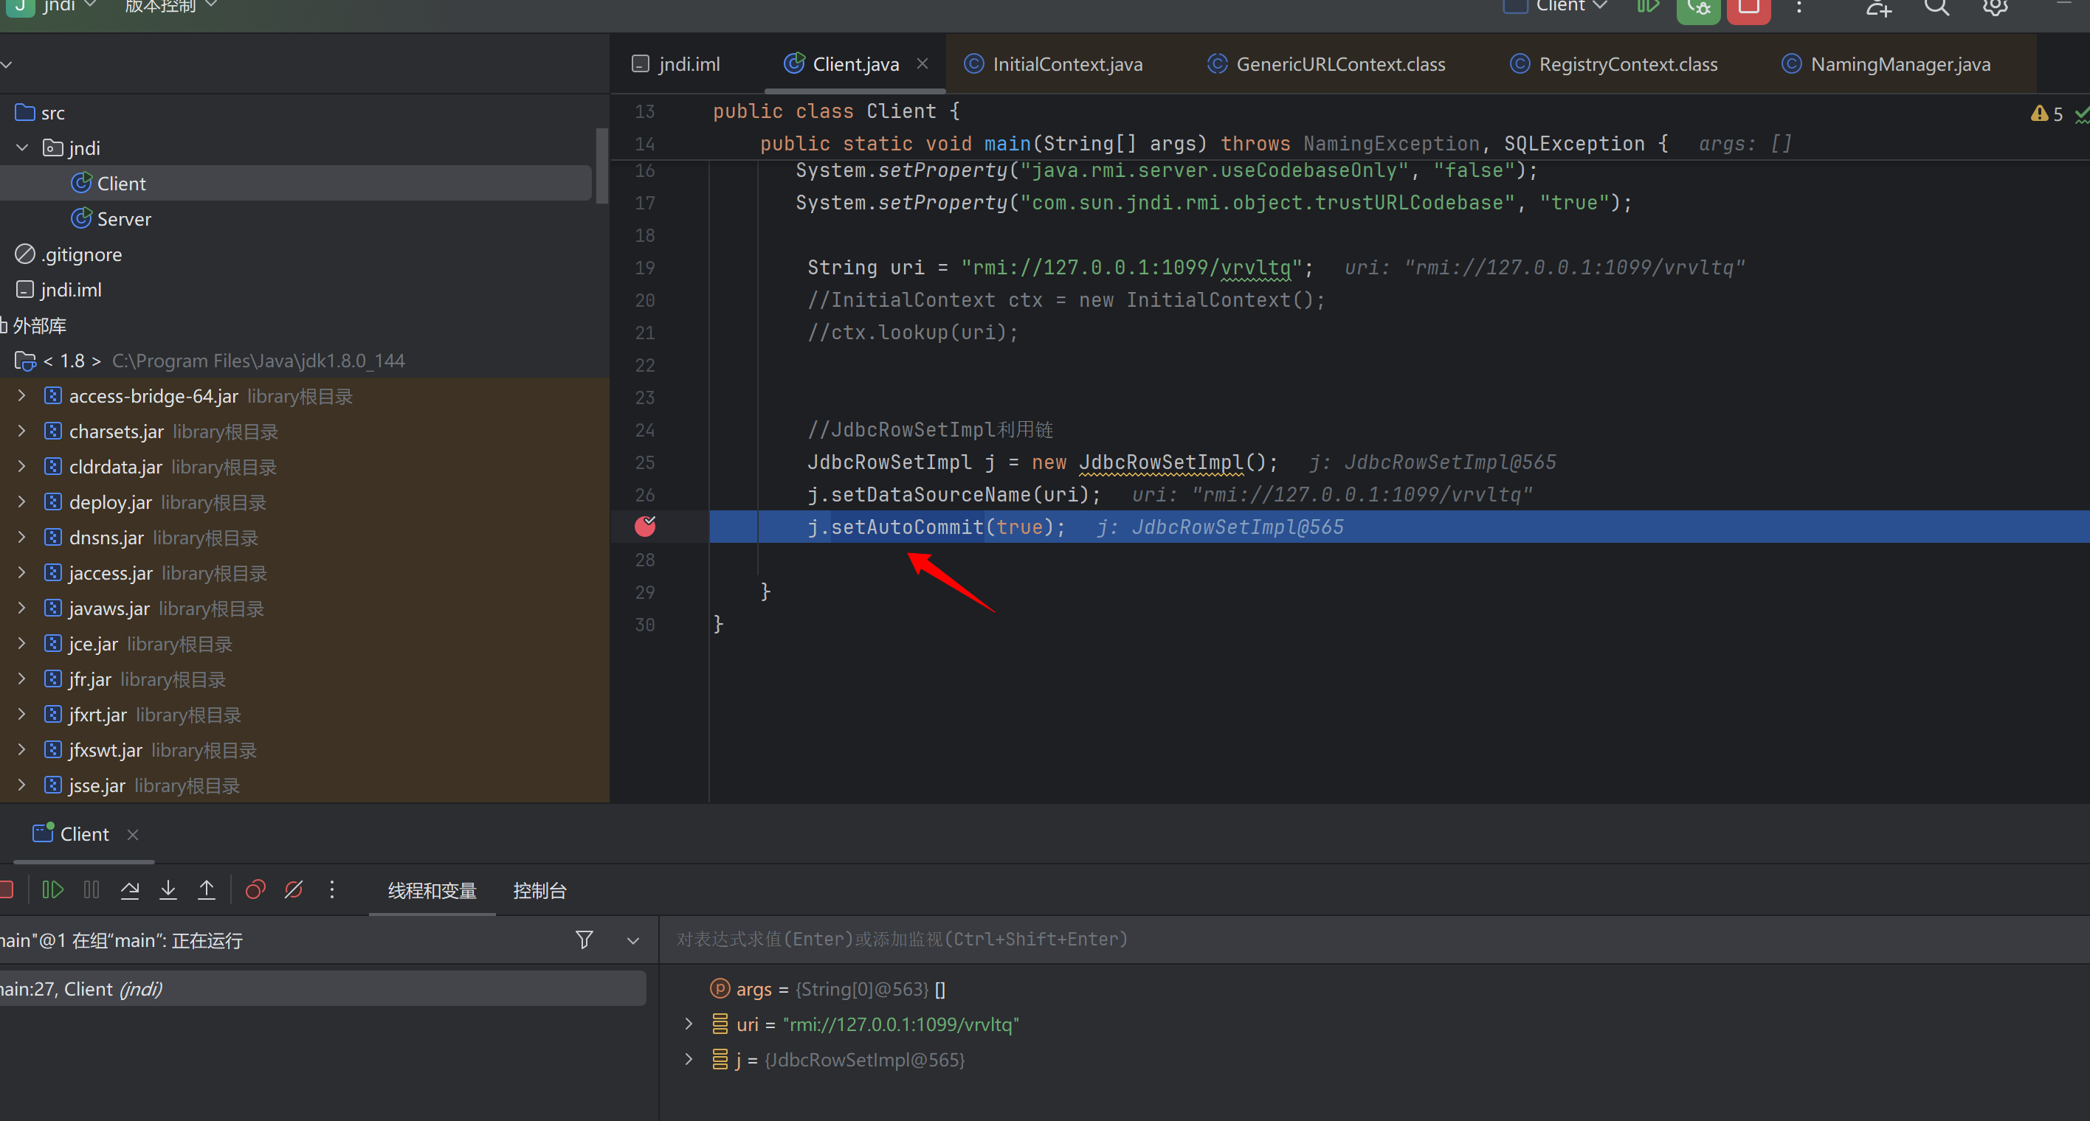Switch to the InitialContext.java tab
Screen dimensions: 2090x1121
tap(1066, 64)
